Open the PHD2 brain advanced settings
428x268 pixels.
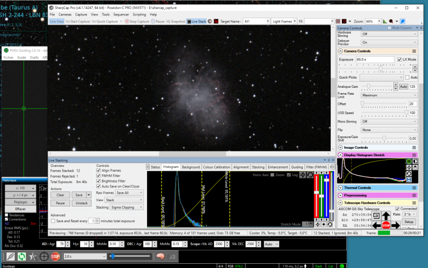160,256
